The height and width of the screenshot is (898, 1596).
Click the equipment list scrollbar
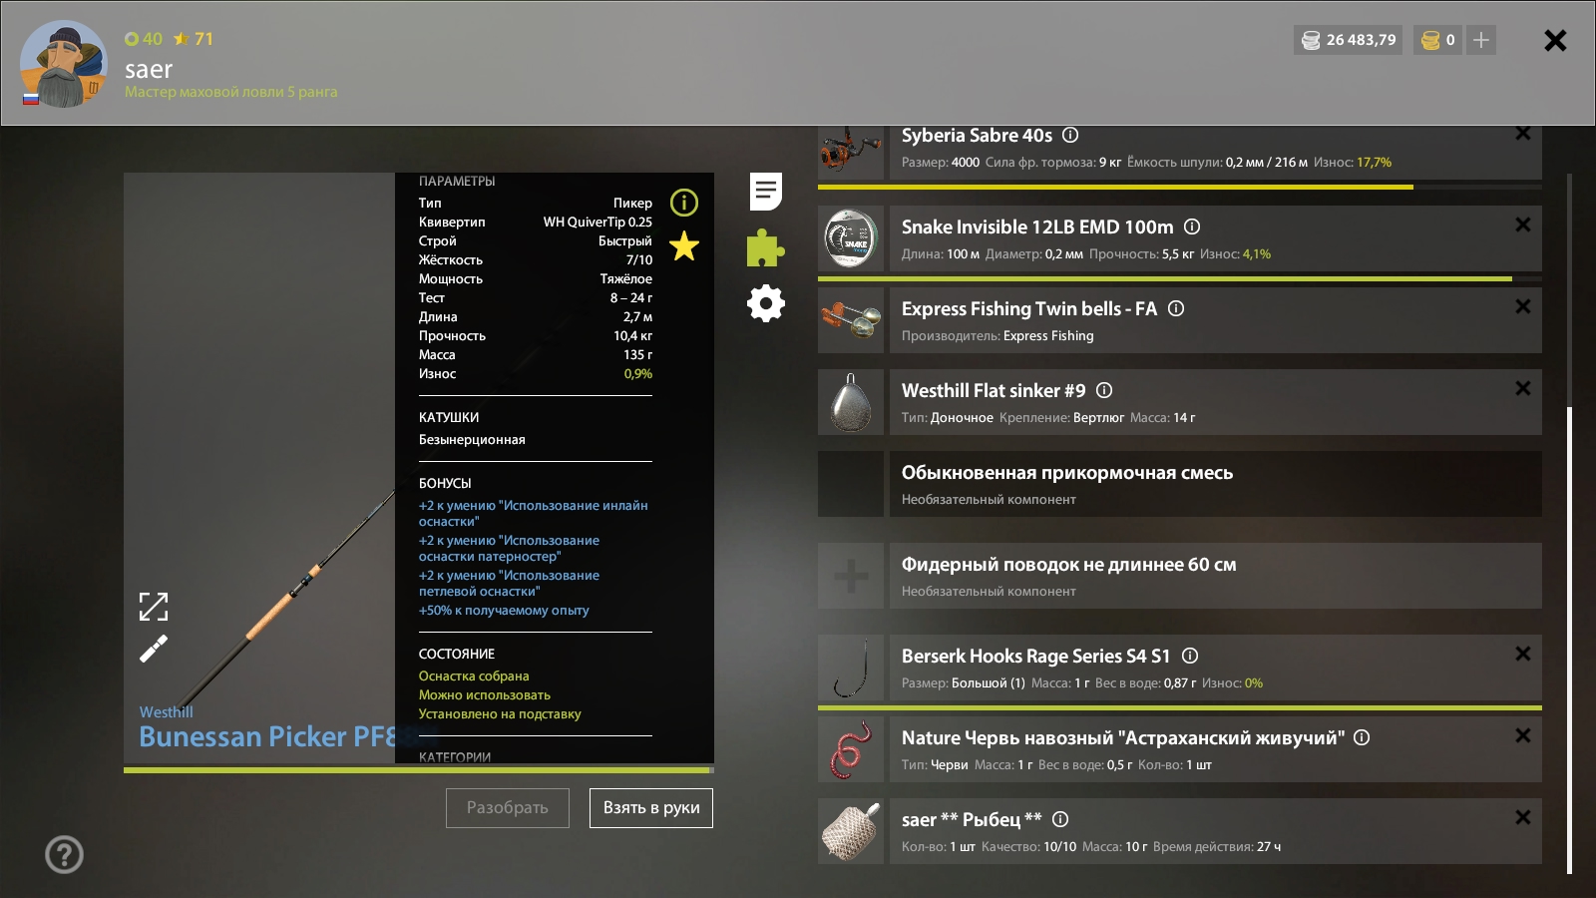click(x=1569, y=639)
